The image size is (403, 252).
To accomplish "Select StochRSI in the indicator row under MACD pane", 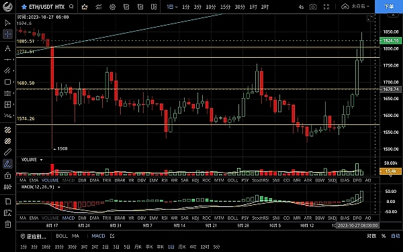I will (261, 218).
